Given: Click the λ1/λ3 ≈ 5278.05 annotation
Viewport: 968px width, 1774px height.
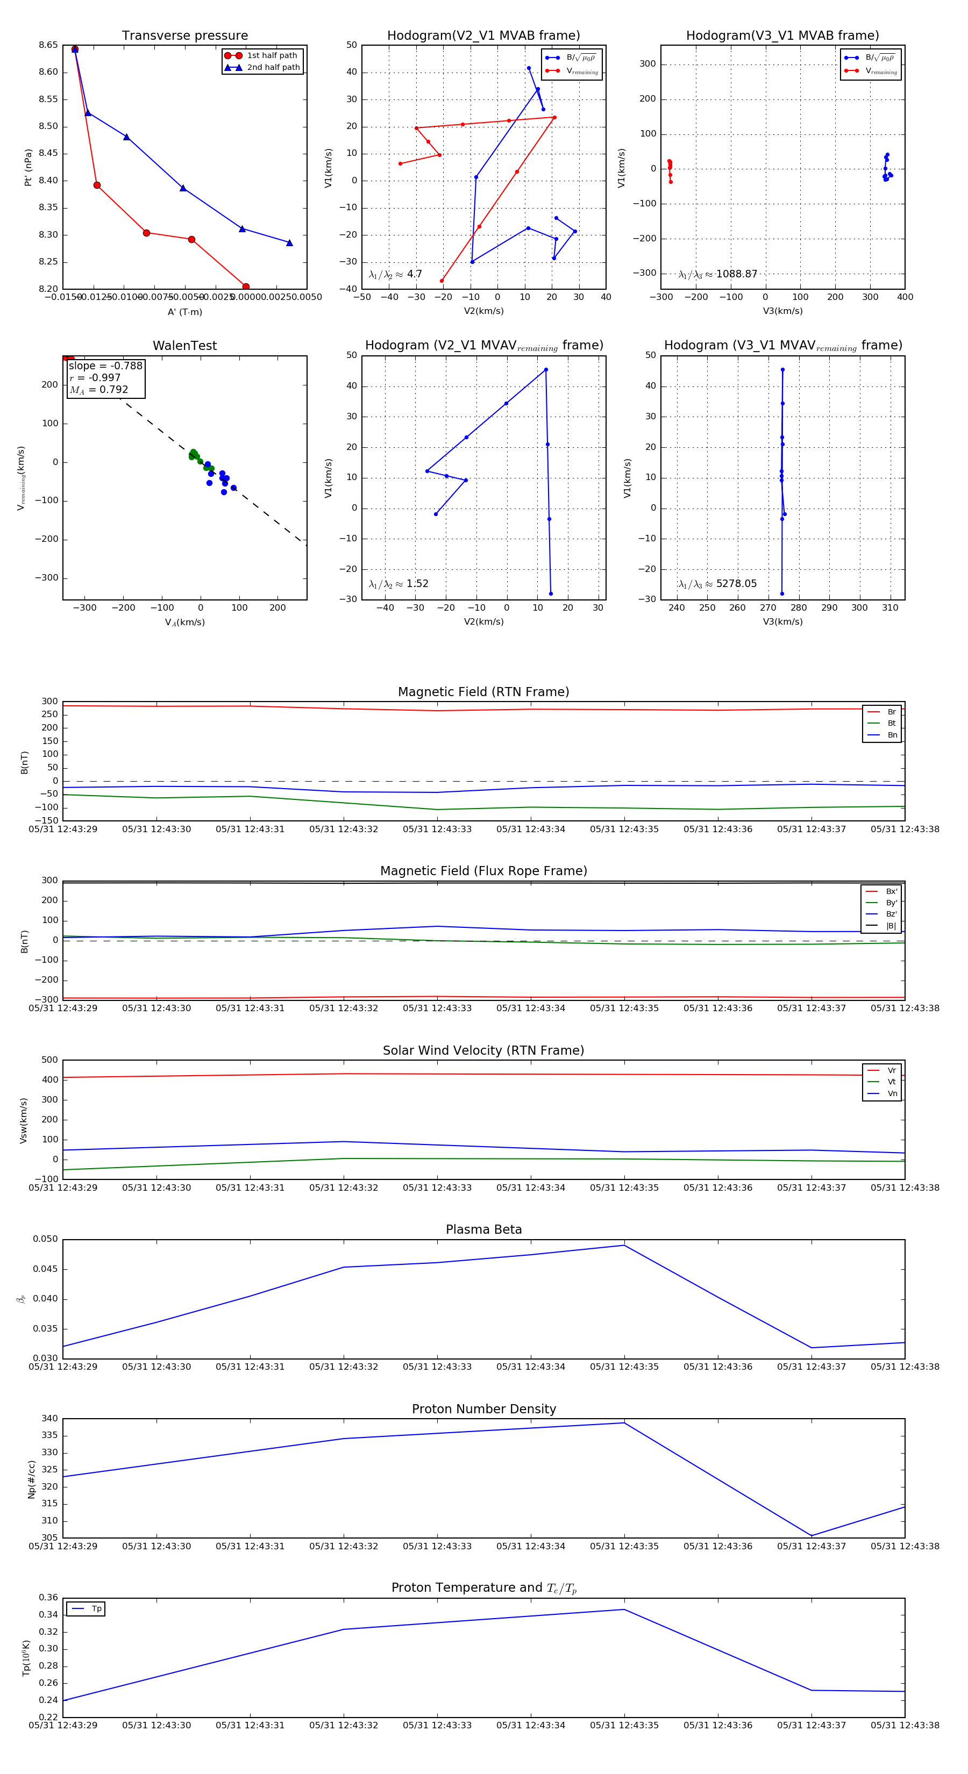Looking at the screenshot, I should (x=717, y=584).
